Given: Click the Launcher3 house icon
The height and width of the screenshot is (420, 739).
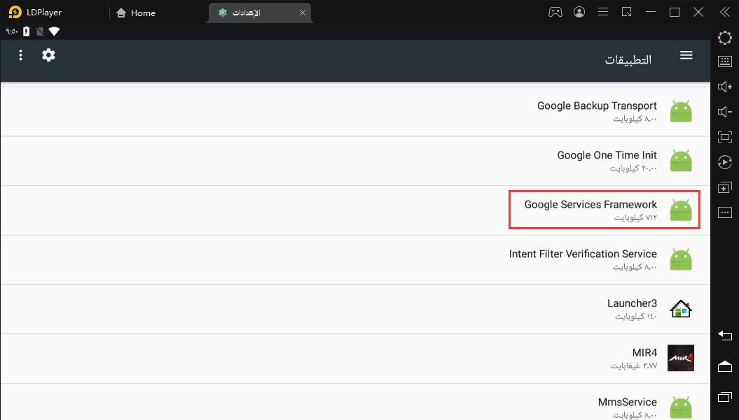Looking at the screenshot, I should pos(681,309).
